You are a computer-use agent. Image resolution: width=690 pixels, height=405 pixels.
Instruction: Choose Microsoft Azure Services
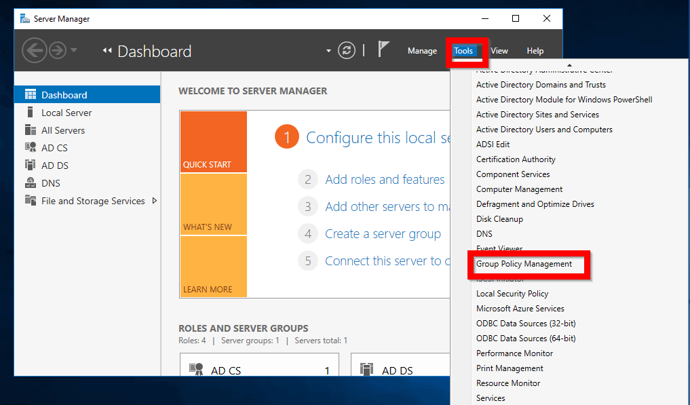[520, 309]
